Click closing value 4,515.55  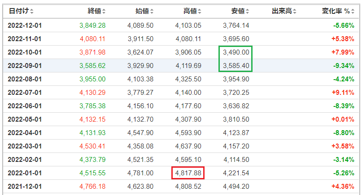tap(92, 173)
